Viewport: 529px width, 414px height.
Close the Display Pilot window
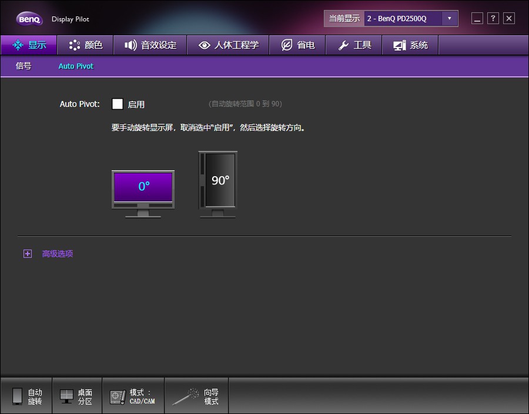point(509,18)
